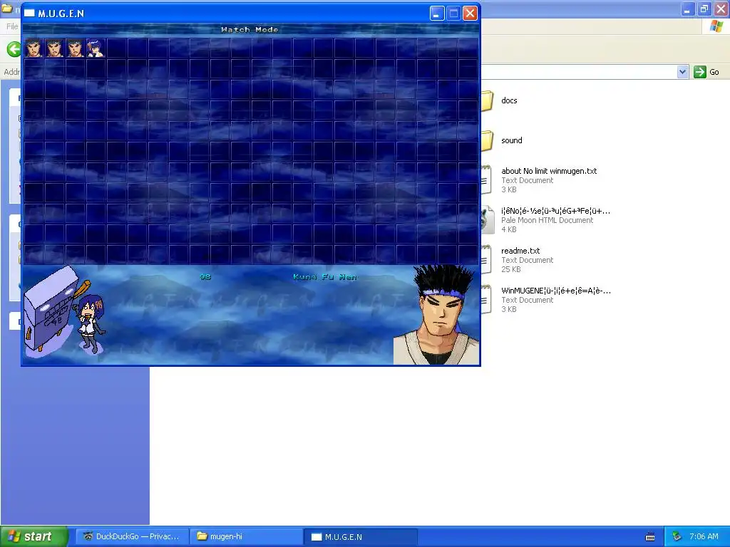Click the Explorer Back arrow button
This screenshot has width=730, height=547.
14,49
